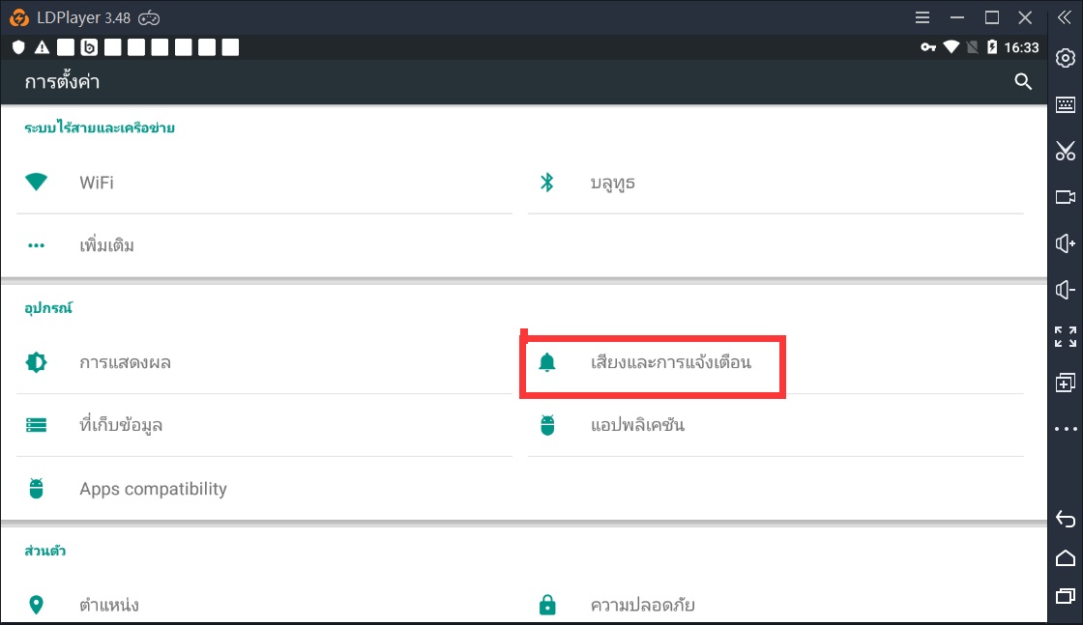Open LDPlayer settings gear in sidebar
1083x625 pixels.
pos(1065,58)
